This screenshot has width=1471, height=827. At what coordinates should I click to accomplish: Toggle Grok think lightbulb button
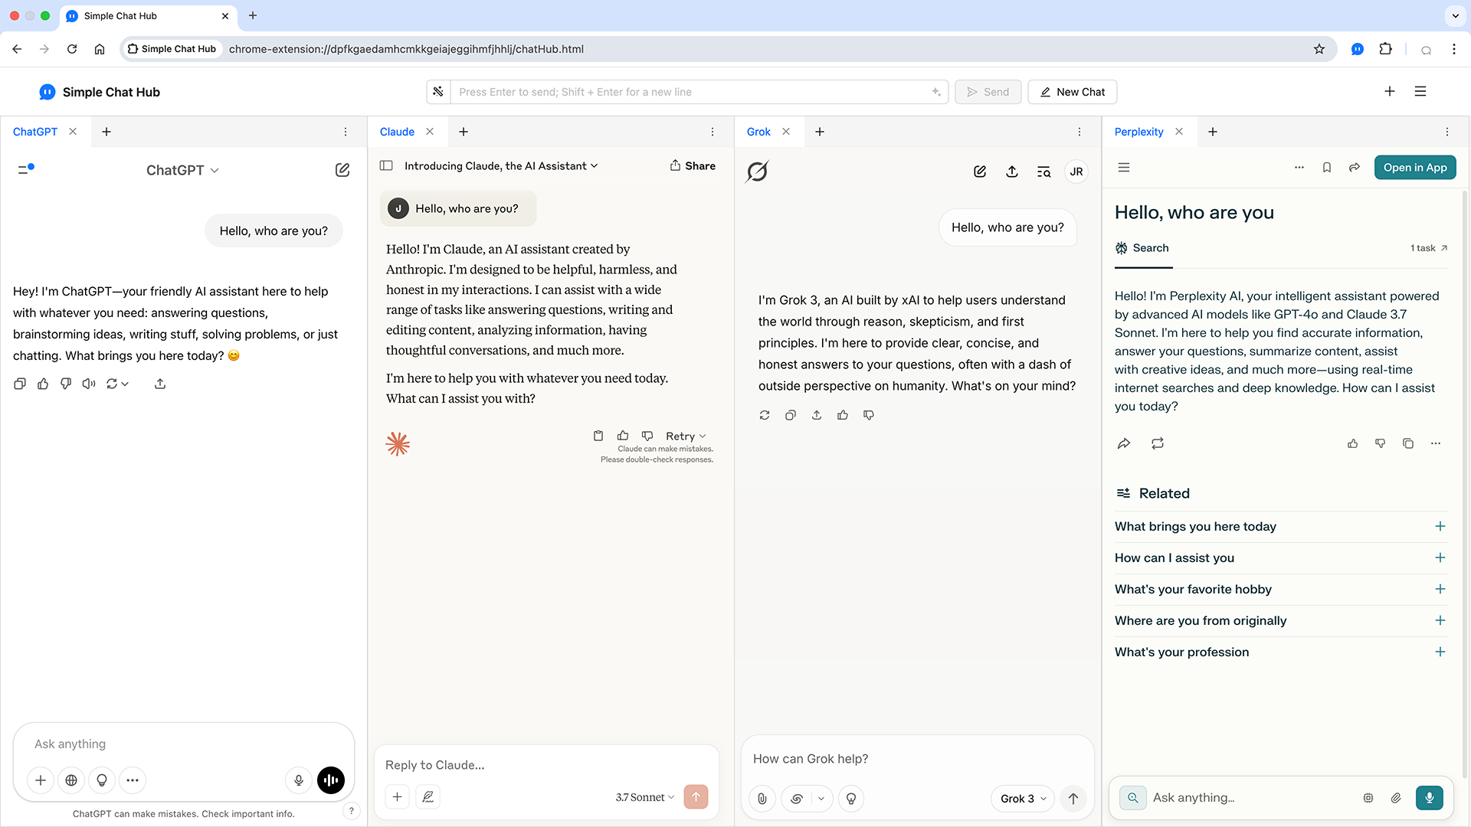[x=851, y=799]
